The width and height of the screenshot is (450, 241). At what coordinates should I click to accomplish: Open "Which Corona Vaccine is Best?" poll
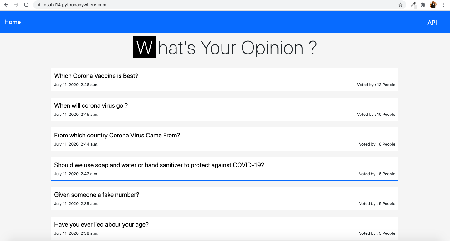(x=96, y=76)
